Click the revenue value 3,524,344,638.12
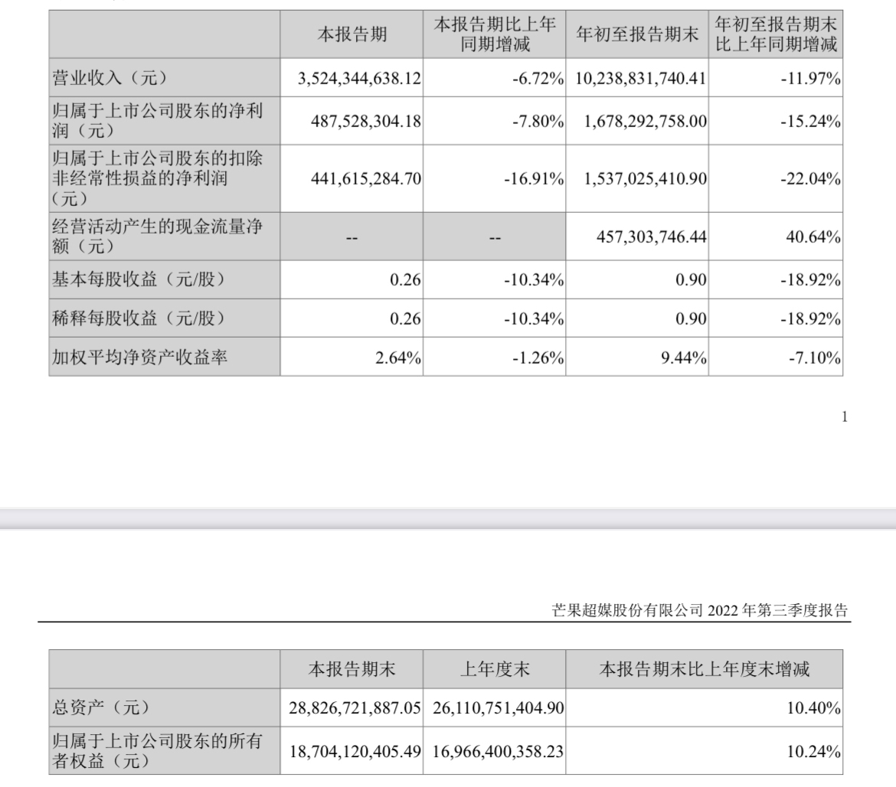This screenshot has width=896, height=787. coord(359,78)
